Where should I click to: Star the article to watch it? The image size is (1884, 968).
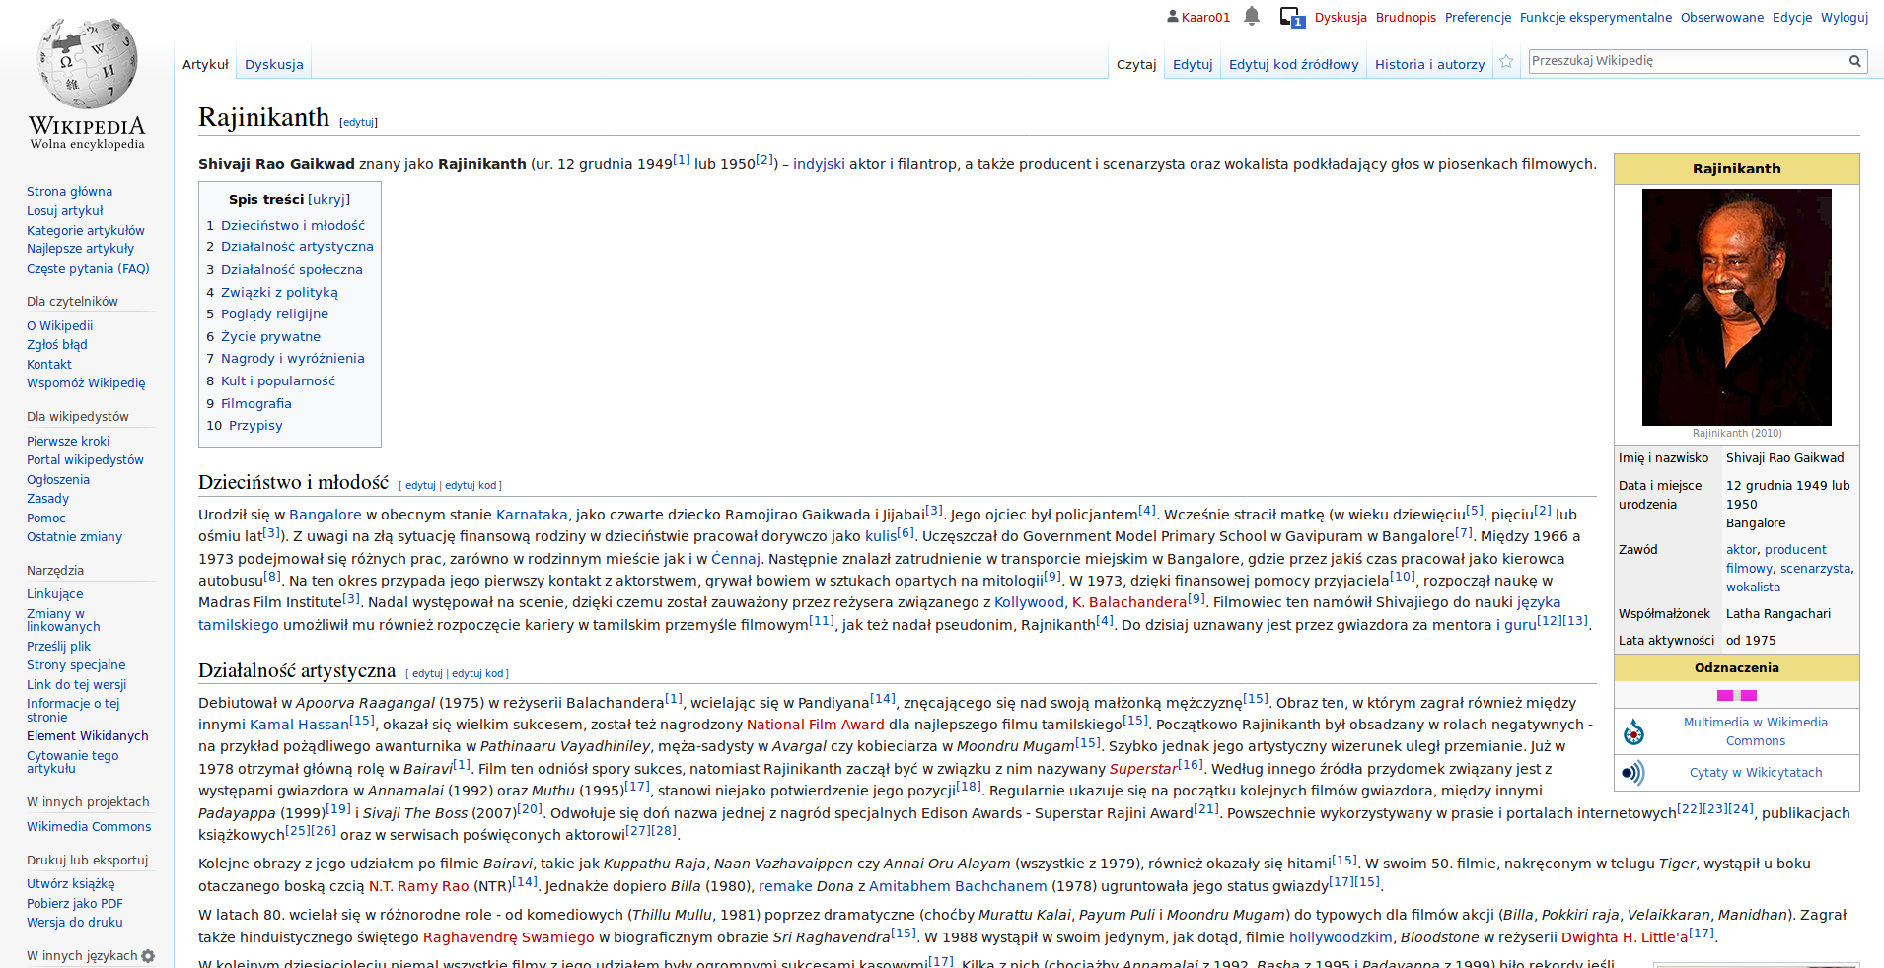(1506, 62)
